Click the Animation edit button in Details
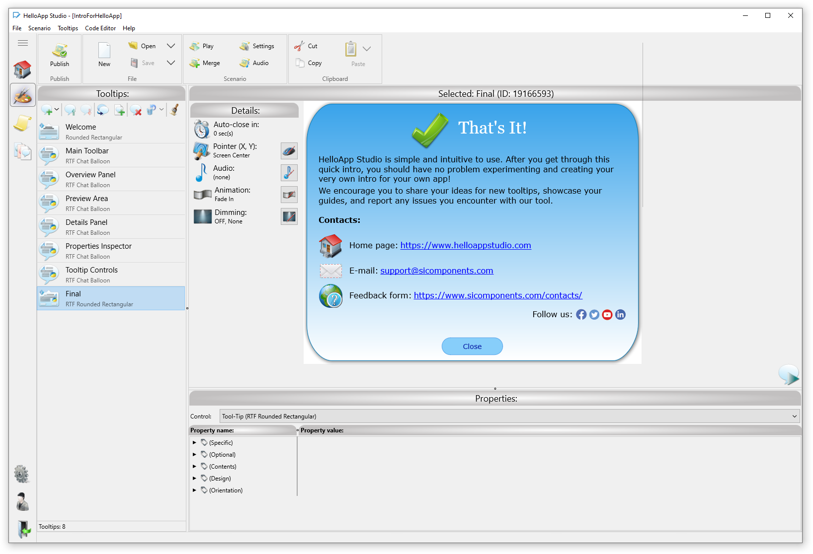 click(x=289, y=195)
